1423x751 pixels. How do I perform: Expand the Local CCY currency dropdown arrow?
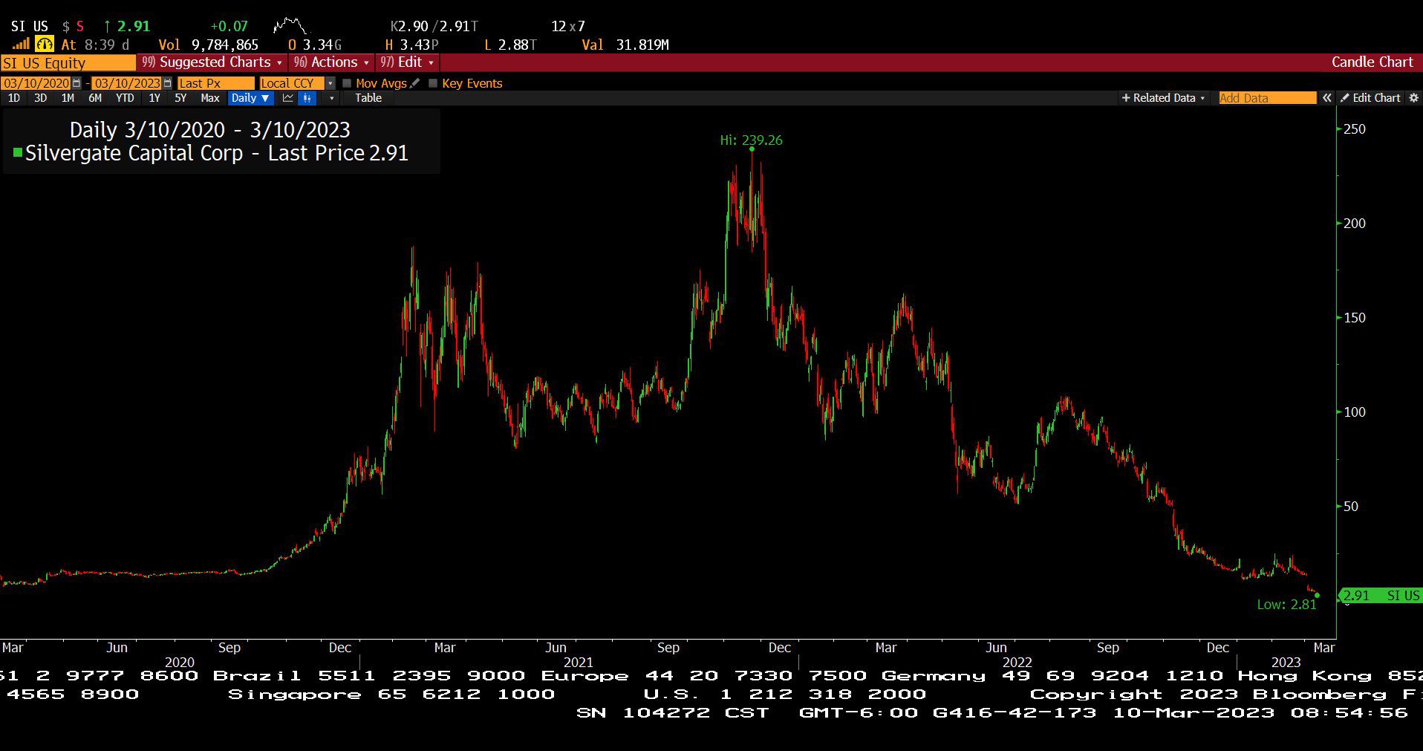[x=330, y=83]
